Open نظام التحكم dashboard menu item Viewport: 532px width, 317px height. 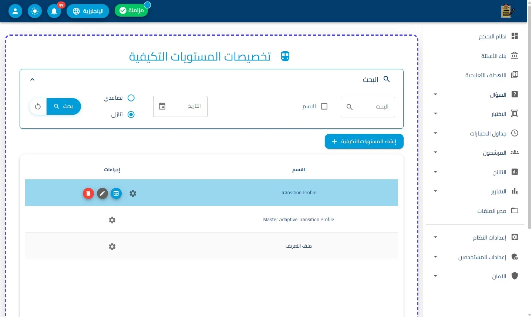click(475, 36)
